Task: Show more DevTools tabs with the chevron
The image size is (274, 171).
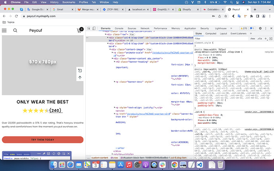Action: [x=231, y=28]
